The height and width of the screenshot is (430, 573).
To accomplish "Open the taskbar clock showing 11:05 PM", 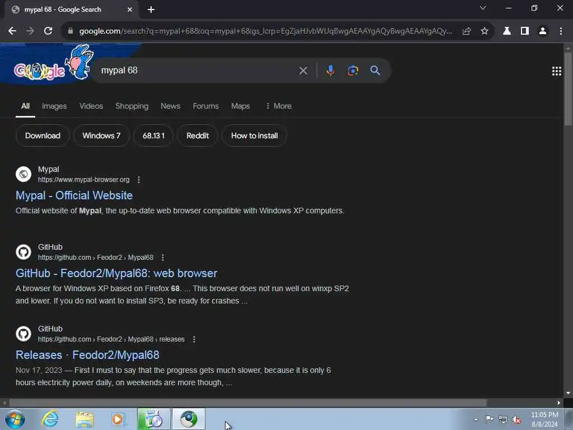I will coord(544,419).
